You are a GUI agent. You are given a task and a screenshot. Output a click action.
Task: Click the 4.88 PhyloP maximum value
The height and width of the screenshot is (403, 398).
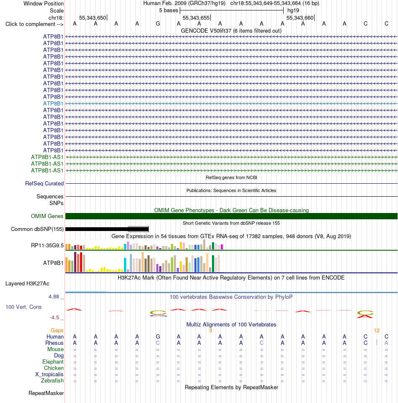coord(54,297)
